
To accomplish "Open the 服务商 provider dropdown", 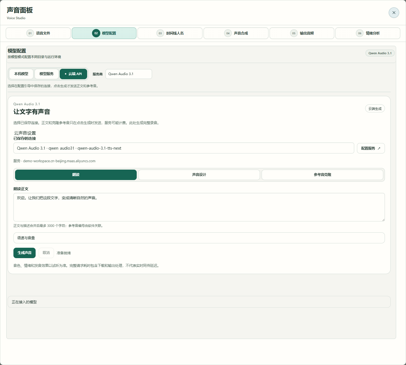I will [129, 74].
